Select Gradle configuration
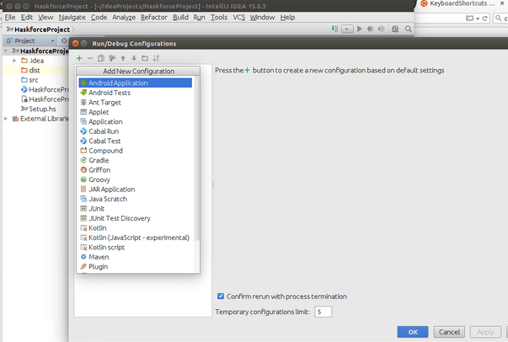Image resolution: width=508 pixels, height=342 pixels. pyautogui.click(x=136, y=160)
